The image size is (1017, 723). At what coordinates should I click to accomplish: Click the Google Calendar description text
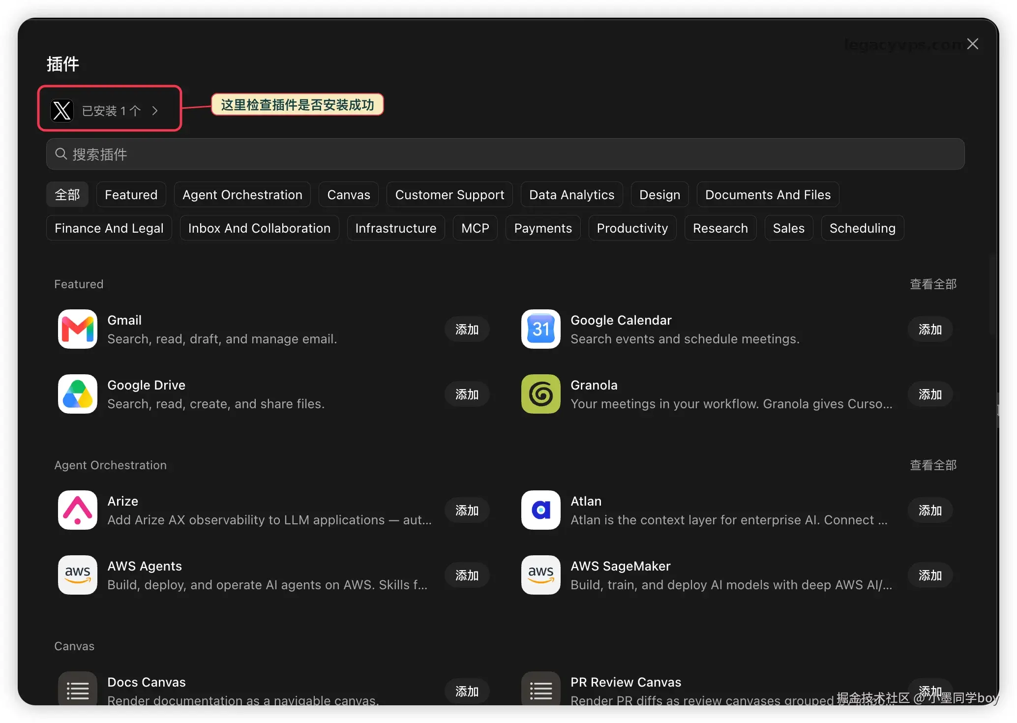click(x=685, y=339)
